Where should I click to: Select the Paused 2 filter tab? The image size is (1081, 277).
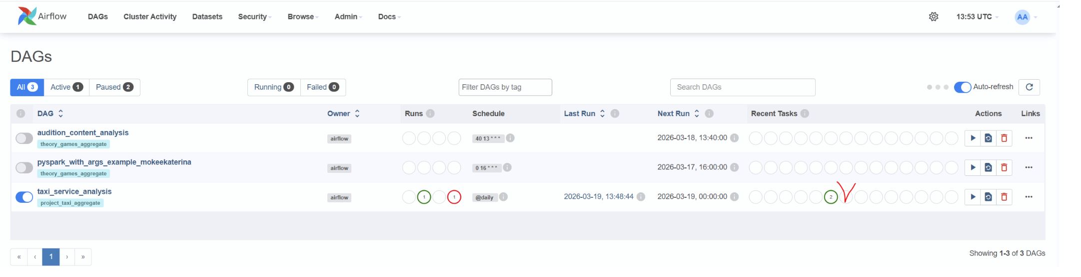(114, 87)
